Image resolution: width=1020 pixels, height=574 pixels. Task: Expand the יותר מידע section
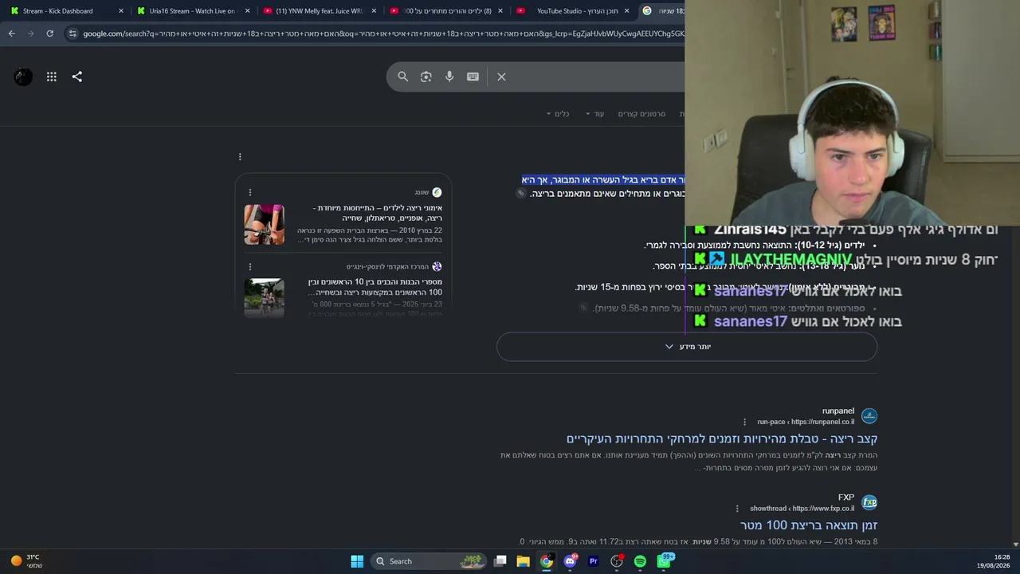pyautogui.click(x=687, y=347)
